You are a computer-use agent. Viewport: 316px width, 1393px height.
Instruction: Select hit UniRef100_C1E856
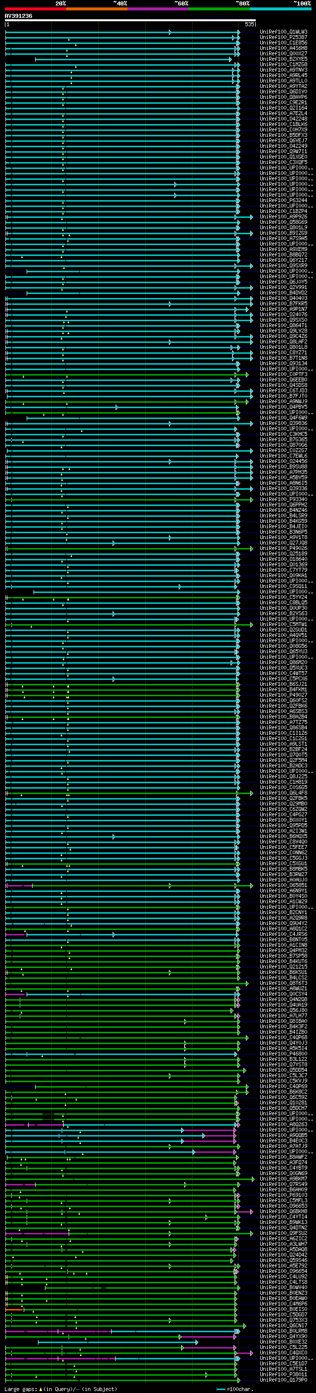coord(283,42)
